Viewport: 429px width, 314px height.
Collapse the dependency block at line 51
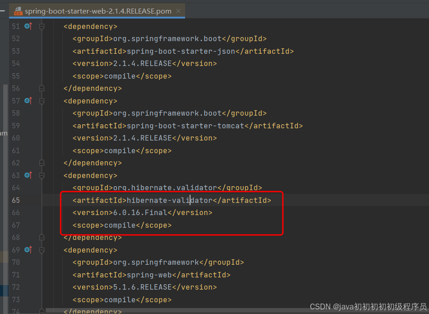[42, 27]
